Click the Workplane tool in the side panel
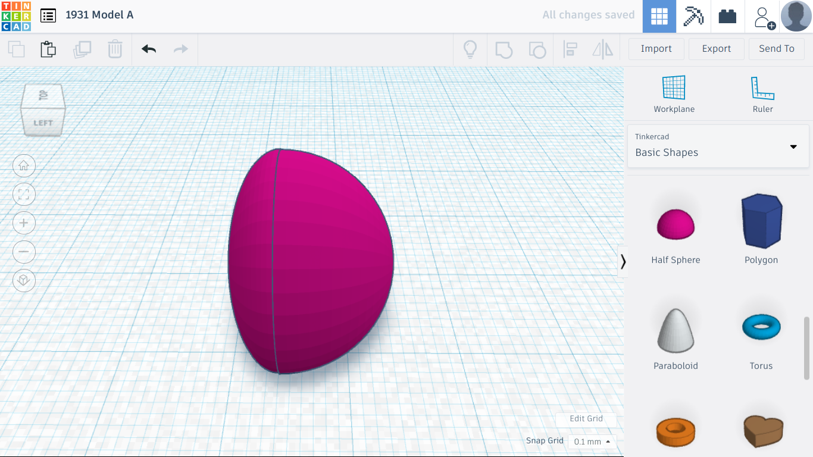The height and width of the screenshot is (457, 813). click(x=674, y=92)
